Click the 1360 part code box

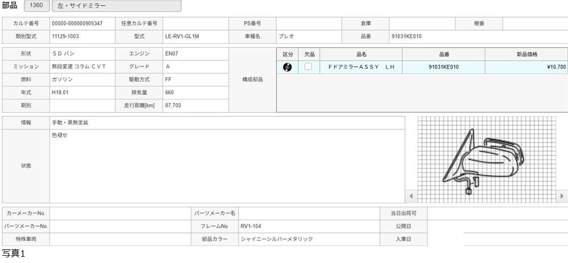coord(36,6)
